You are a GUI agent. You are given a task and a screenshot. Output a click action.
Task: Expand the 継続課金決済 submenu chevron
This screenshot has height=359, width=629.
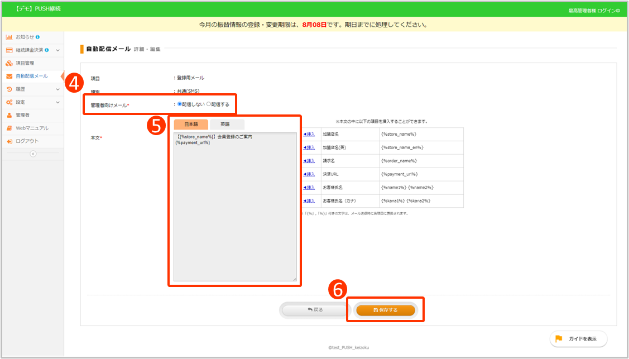point(57,50)
